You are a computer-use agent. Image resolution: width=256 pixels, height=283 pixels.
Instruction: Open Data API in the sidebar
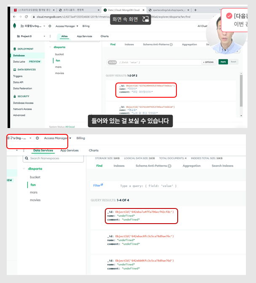click(18, 82)
